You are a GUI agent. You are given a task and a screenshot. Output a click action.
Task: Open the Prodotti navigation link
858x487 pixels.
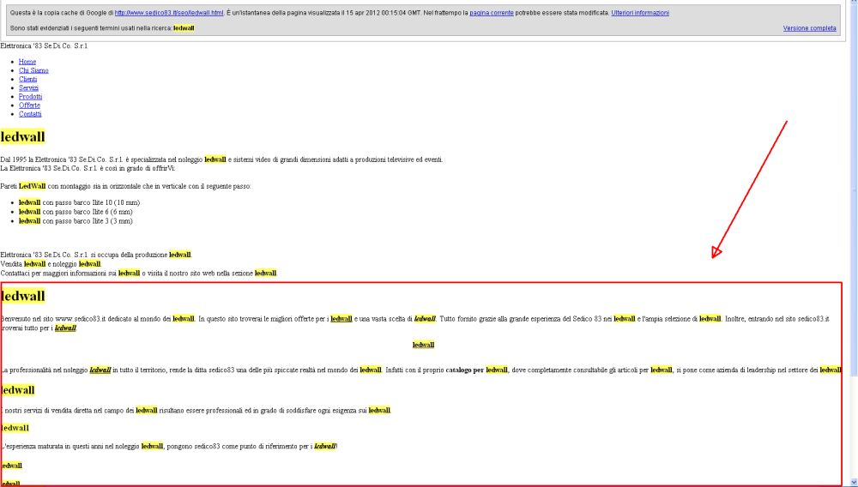[30, 97]
